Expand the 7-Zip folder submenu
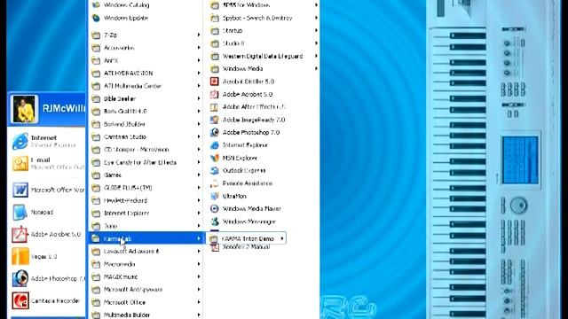 point(145,35)
